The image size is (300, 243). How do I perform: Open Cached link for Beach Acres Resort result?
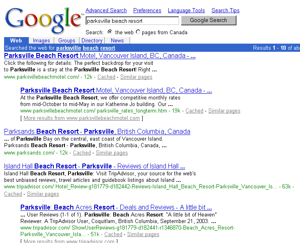(113, 234)
